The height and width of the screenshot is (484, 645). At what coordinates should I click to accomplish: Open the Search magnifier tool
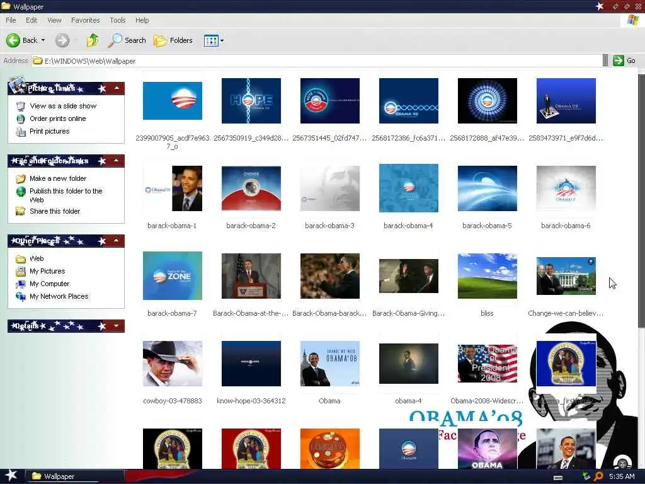click(127, 40)
